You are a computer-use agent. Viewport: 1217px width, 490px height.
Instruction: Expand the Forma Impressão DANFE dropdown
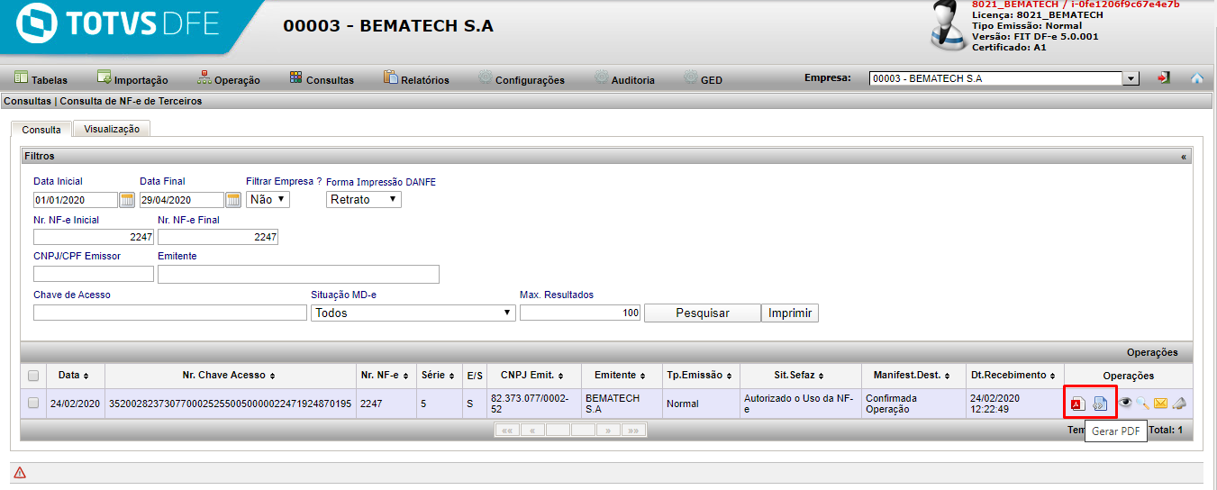[x=364, y=199]
